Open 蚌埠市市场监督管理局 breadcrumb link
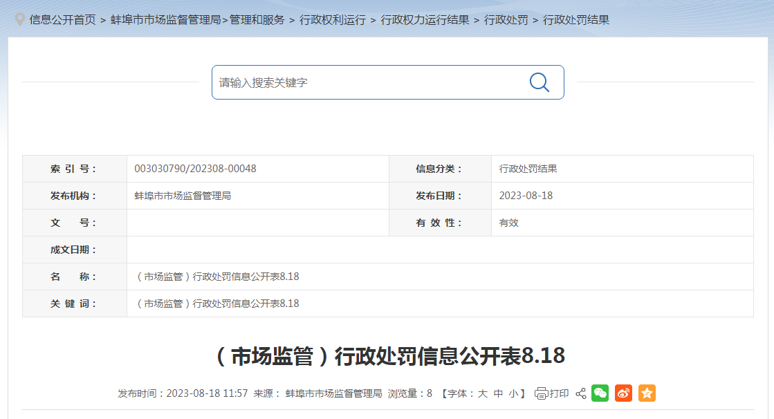774x419 pixels. point(165,20)
